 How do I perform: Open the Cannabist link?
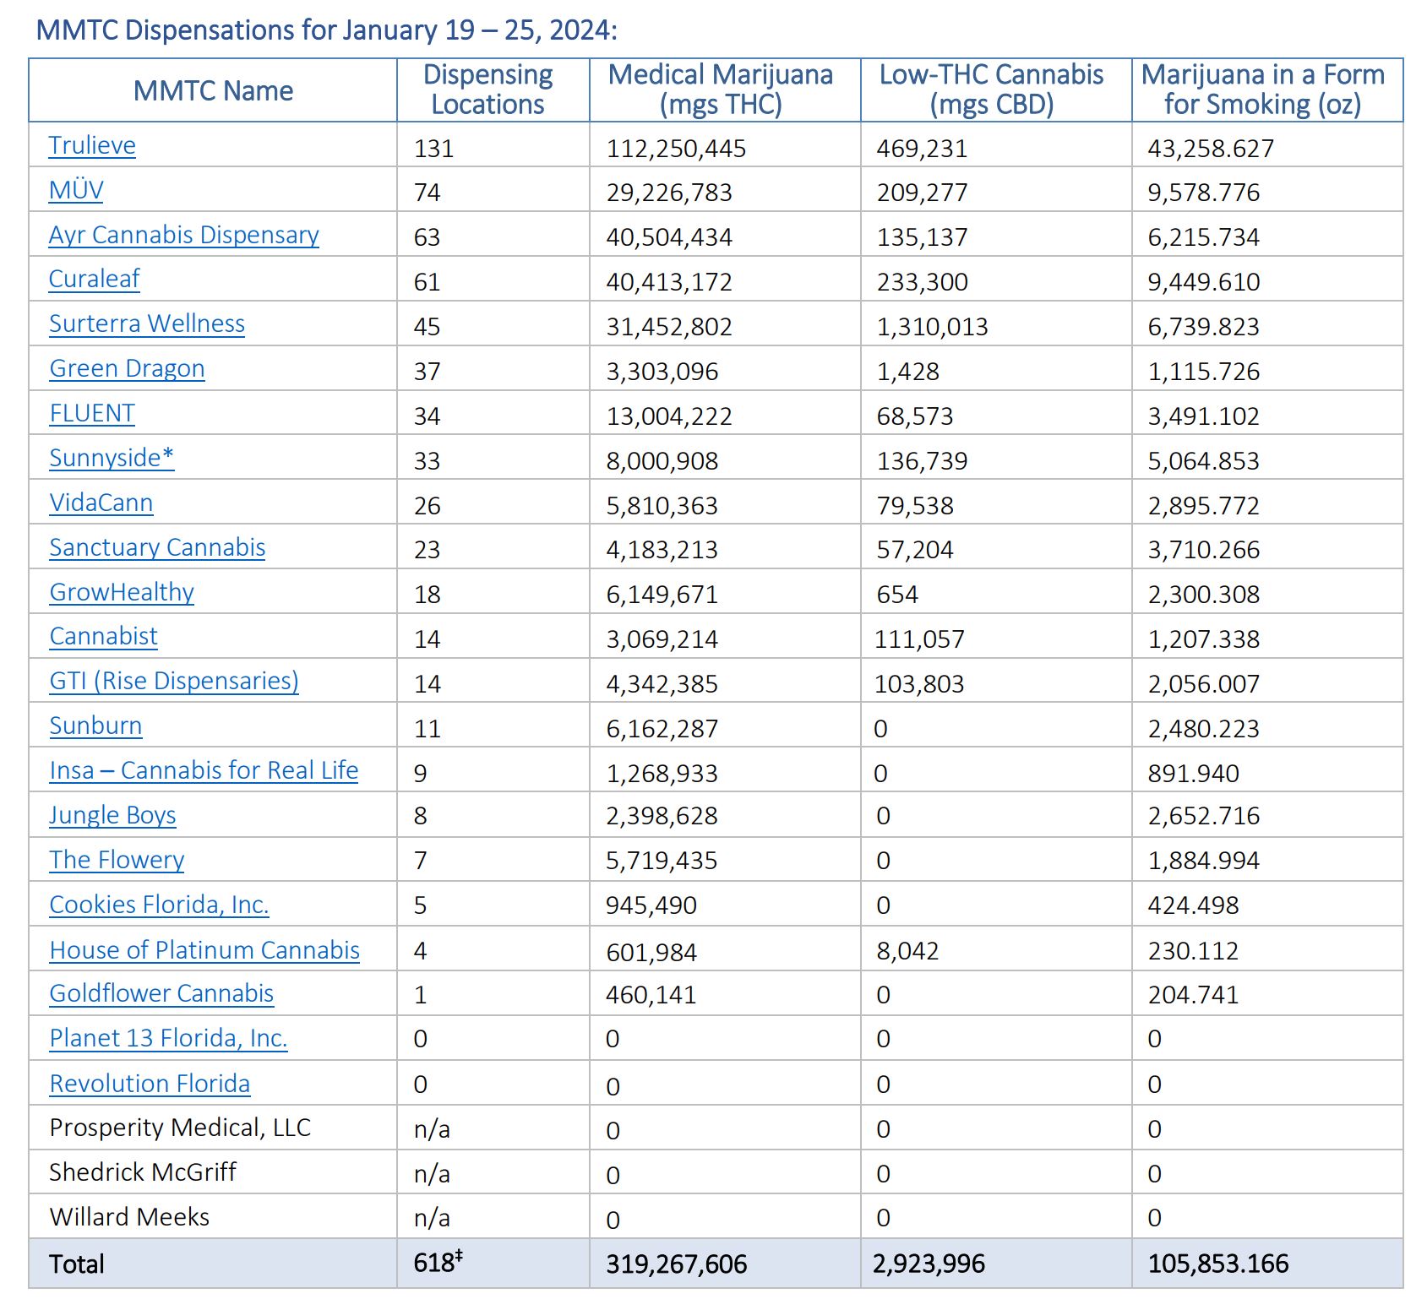tap(103, 636)
